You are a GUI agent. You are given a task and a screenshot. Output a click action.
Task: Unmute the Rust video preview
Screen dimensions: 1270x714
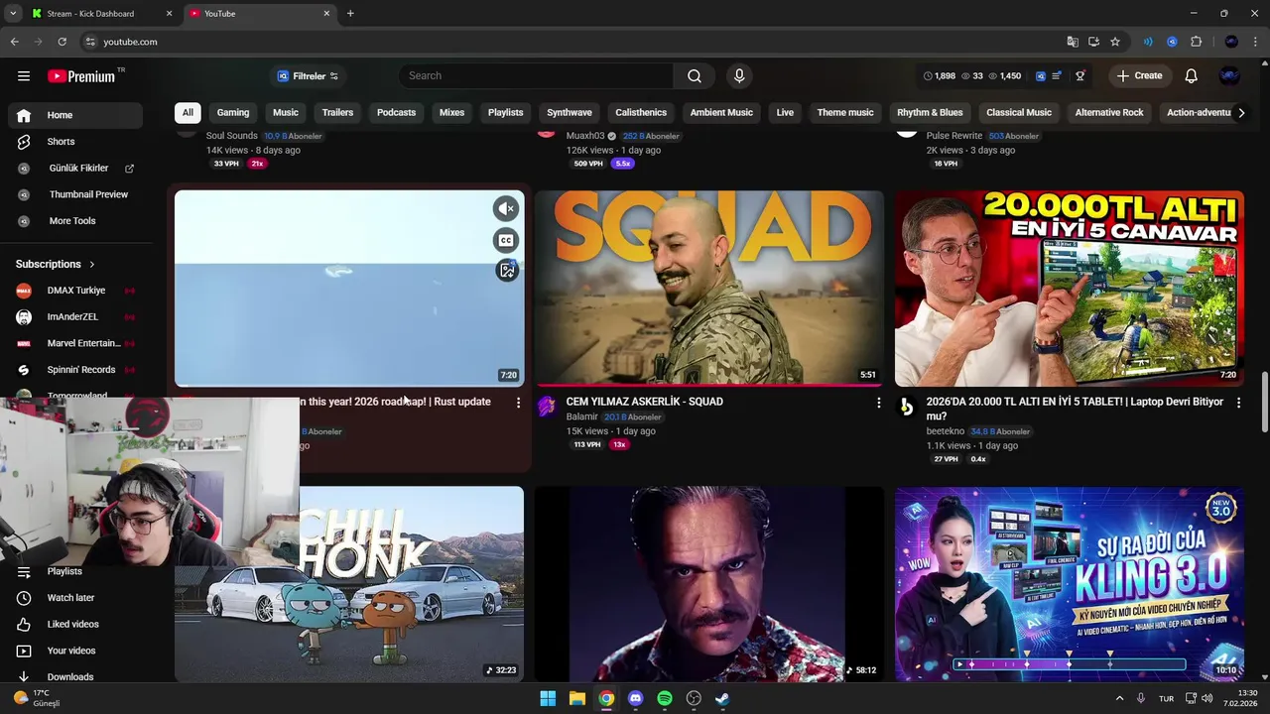click(506, 208)
